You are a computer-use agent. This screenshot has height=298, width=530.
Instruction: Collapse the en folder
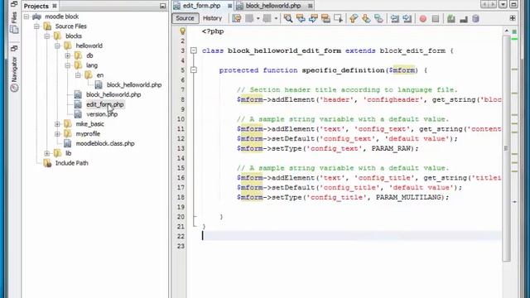tap(78, 75)
